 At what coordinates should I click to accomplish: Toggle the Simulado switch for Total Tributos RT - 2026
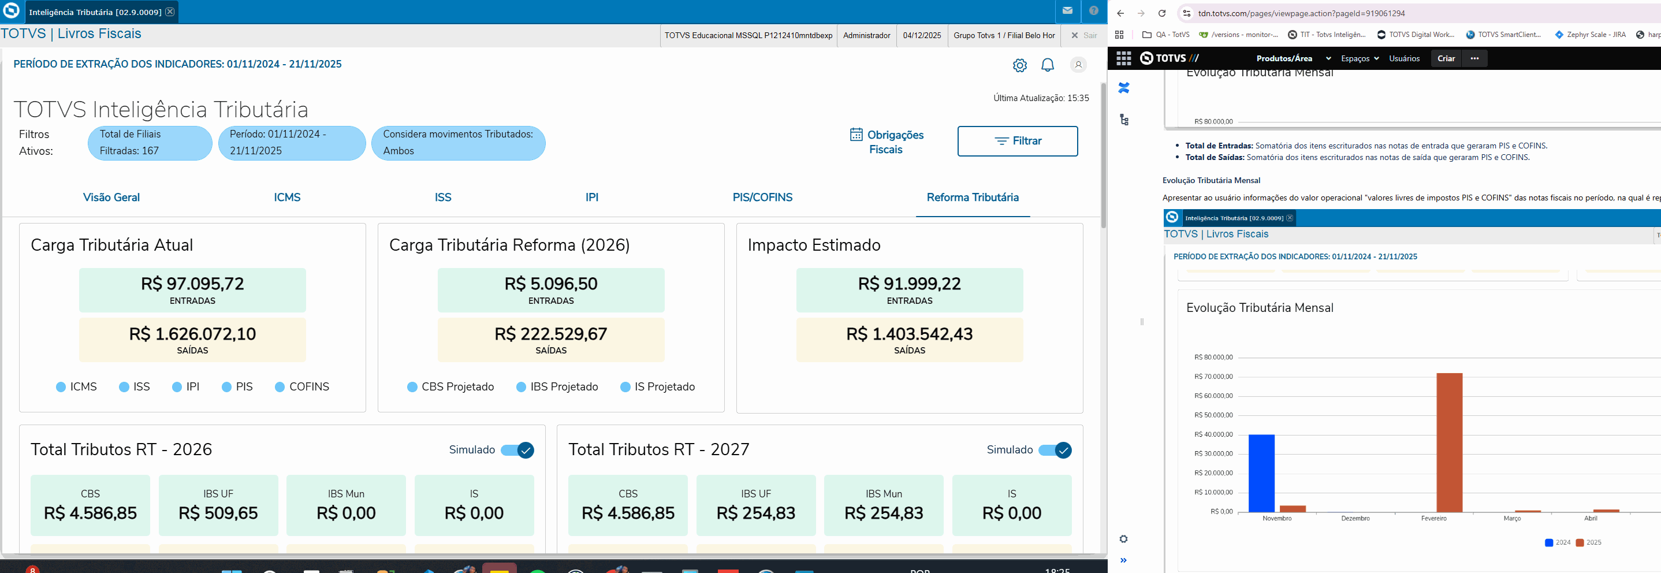pos(517,450)
